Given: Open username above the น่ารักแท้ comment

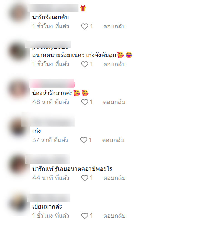Looking at the screenshot, I should tap(48, 159).
